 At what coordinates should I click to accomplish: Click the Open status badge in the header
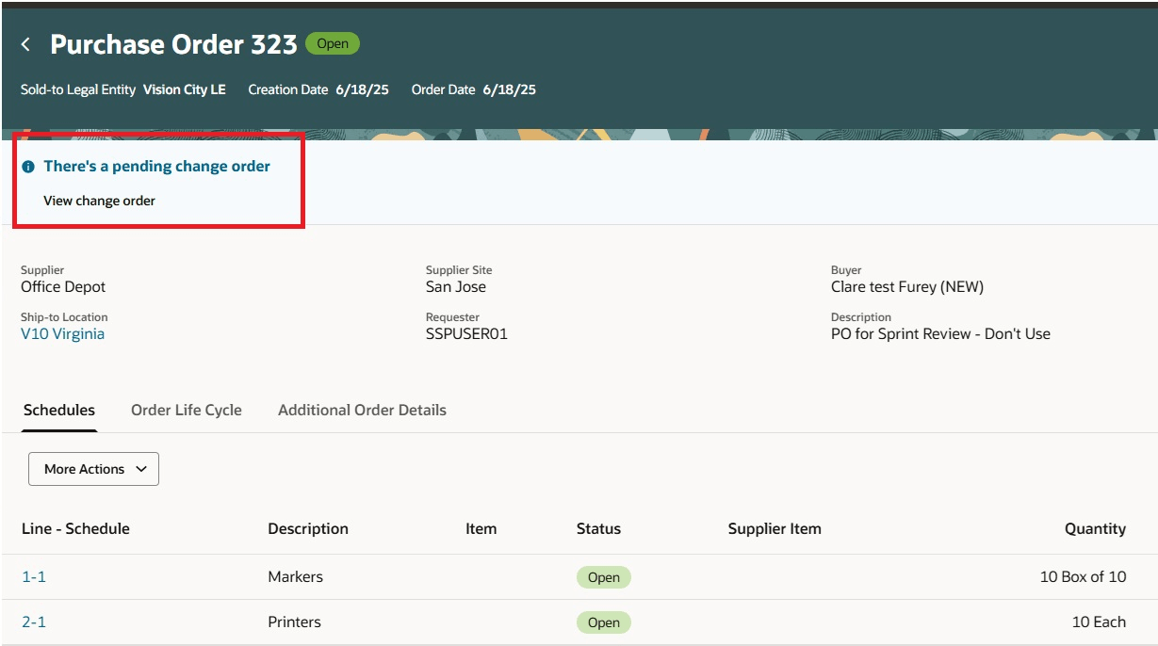[x=333, y=43]
